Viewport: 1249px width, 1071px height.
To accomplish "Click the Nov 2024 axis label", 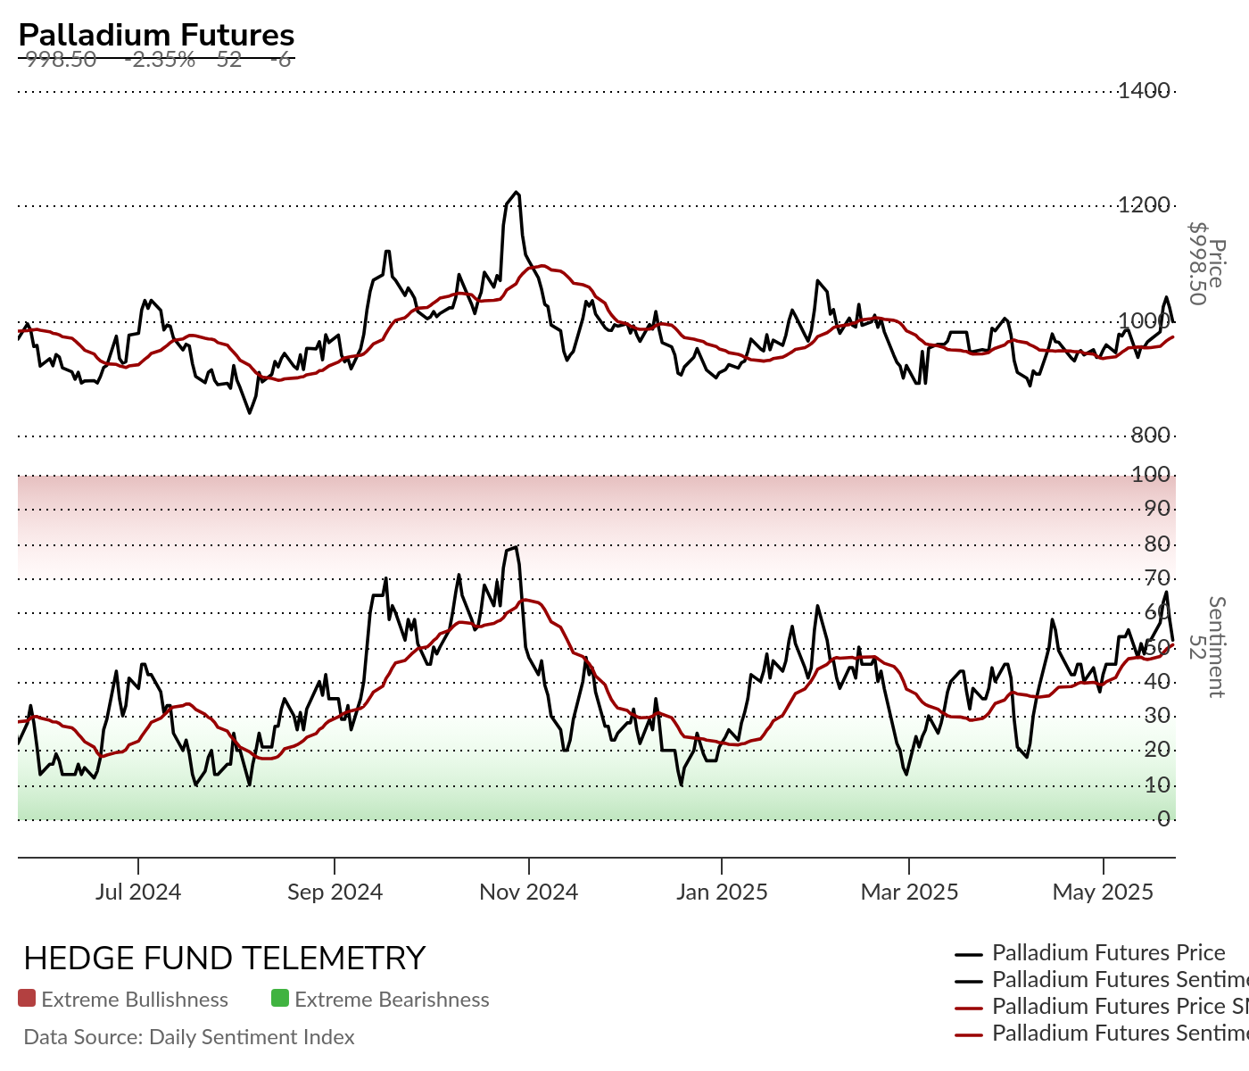I will point(529,892).
